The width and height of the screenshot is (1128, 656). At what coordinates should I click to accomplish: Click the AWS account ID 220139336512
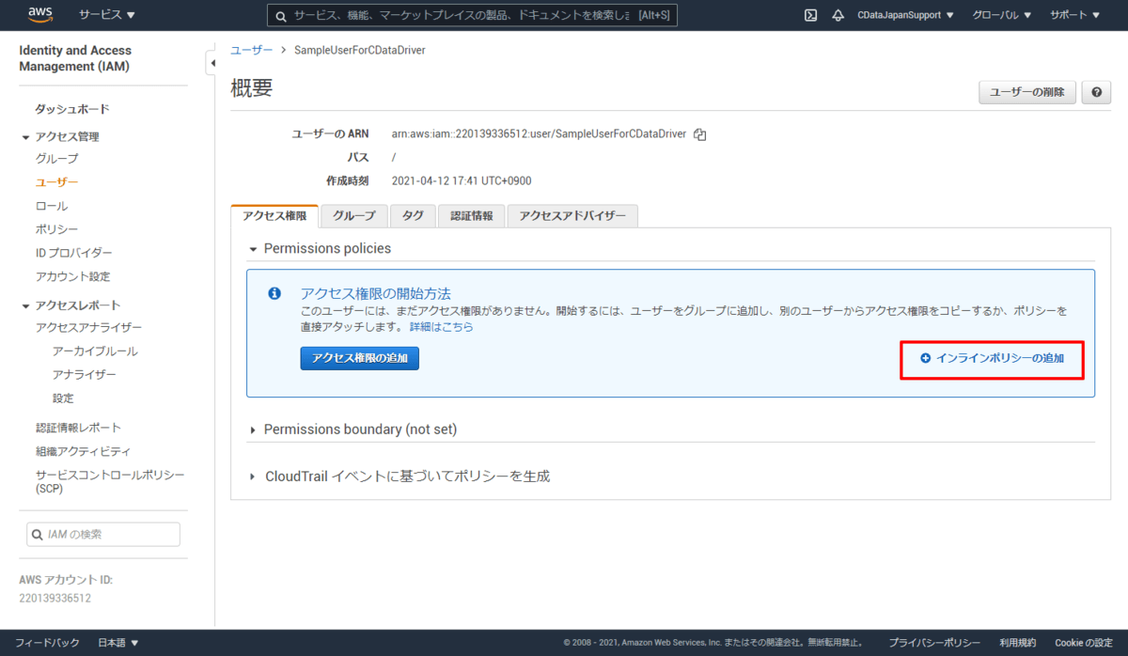55,598
